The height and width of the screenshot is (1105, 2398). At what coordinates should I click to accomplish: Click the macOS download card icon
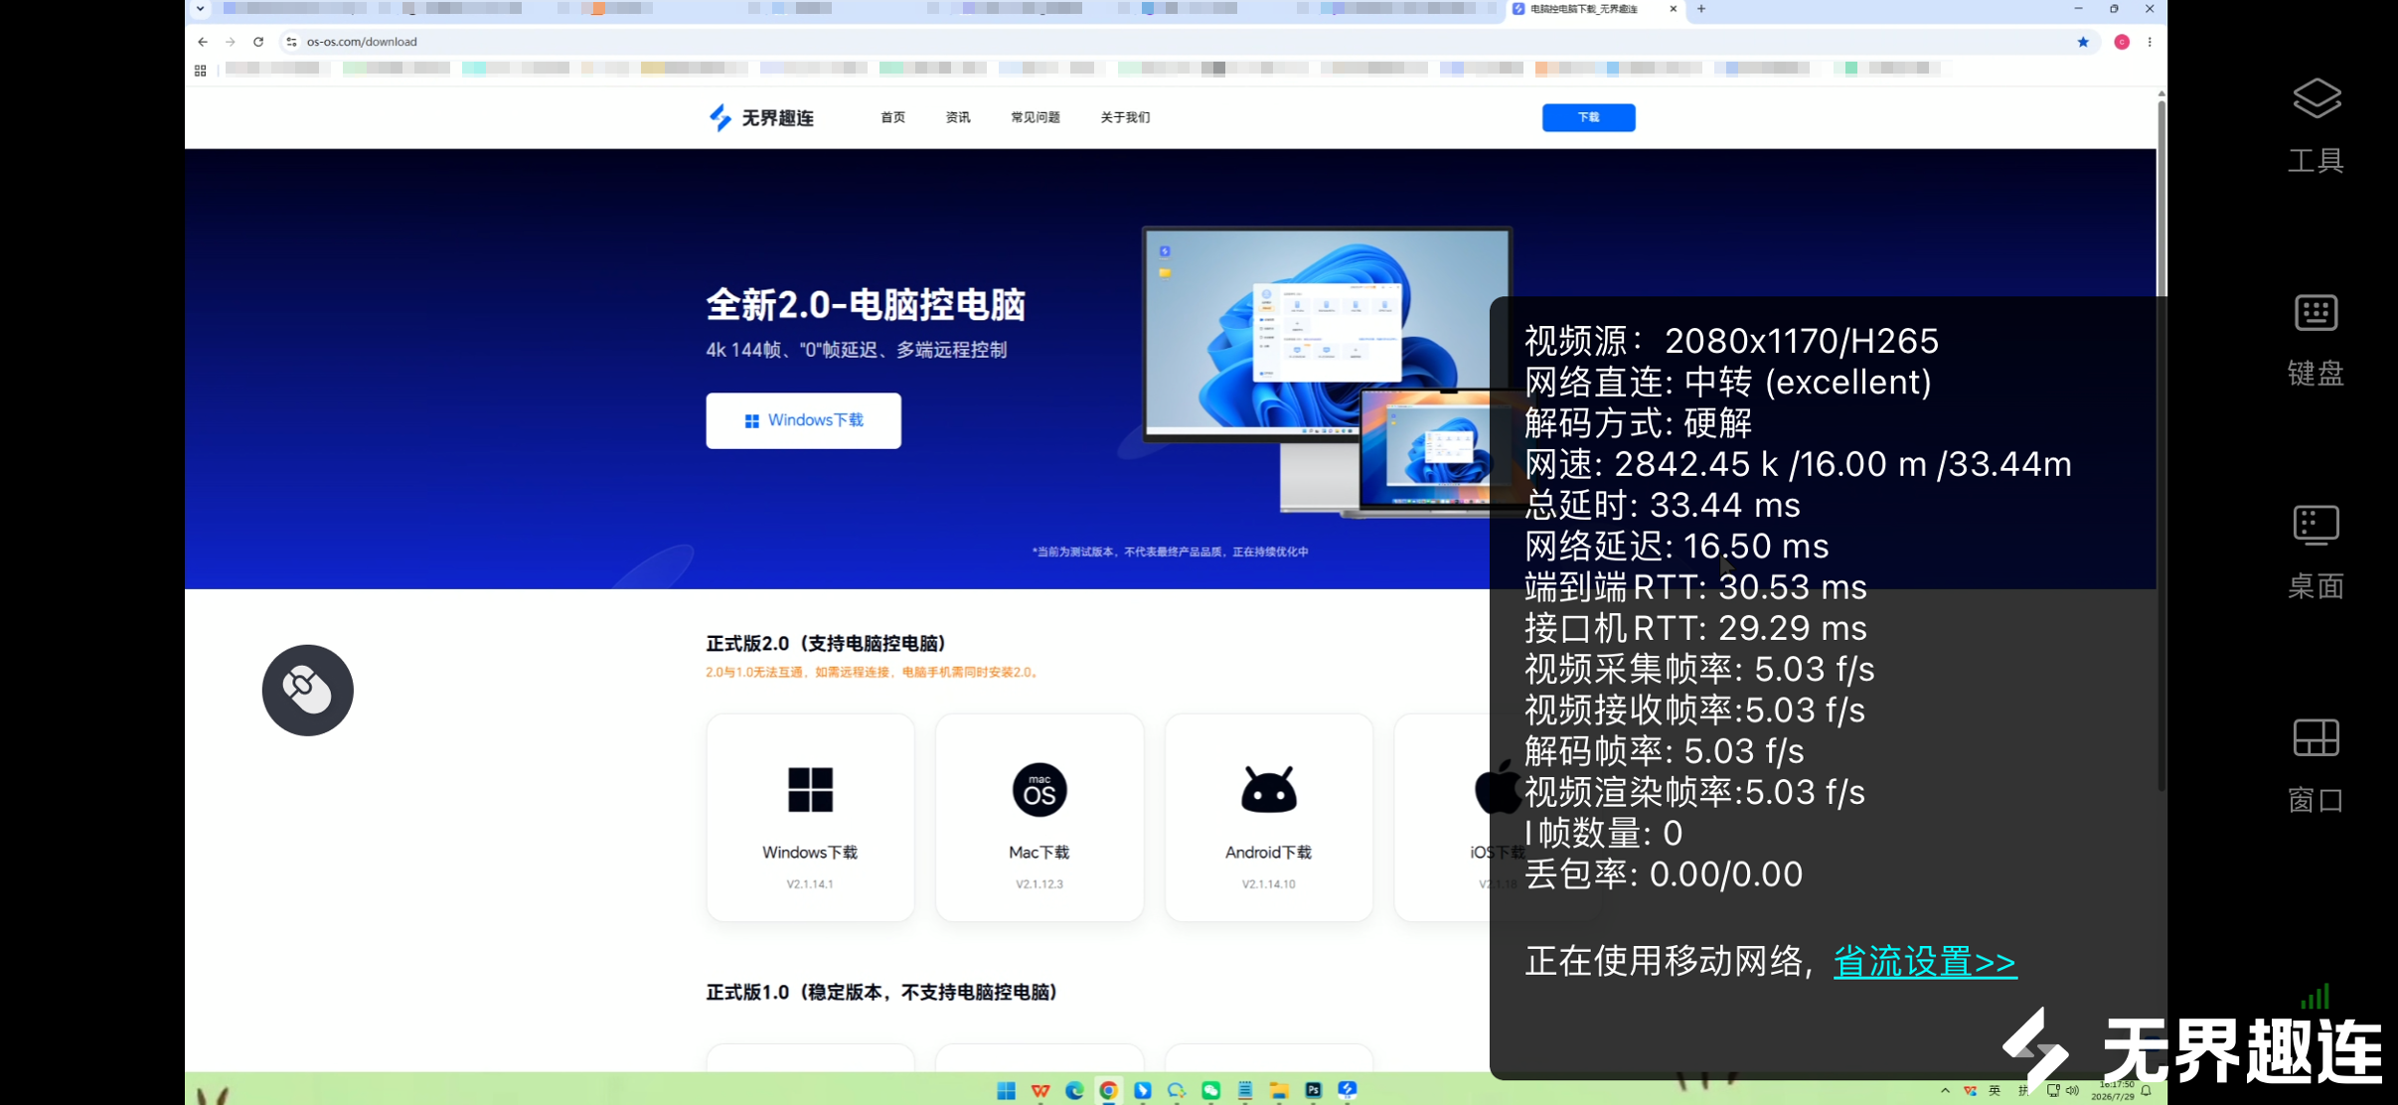(1039, 790)
